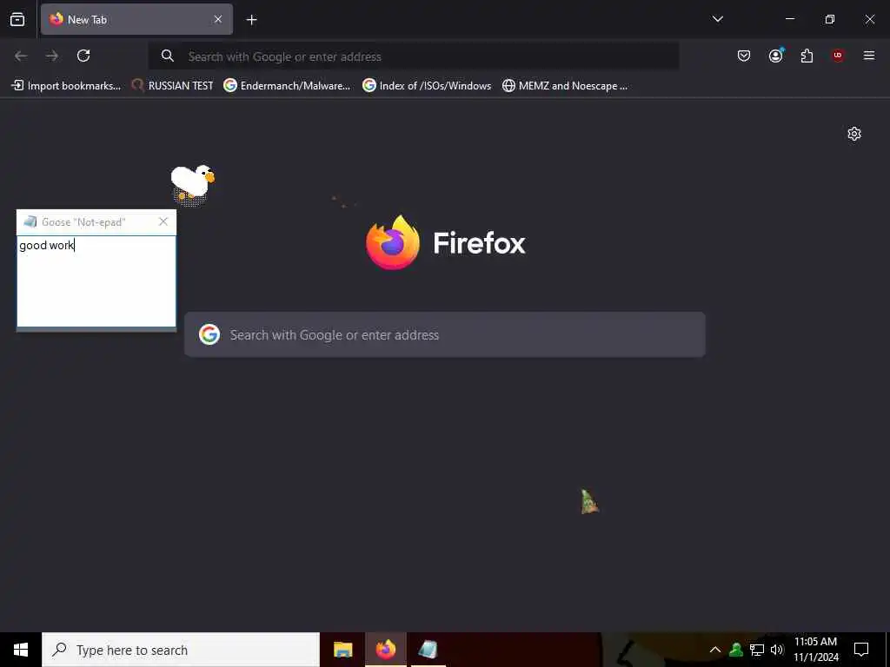
Task: Click the notepad app taskbar icon
Action: coord(428,650)
